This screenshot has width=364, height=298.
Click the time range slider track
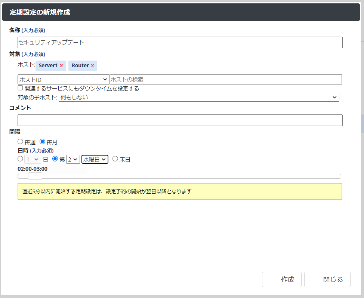pyautogui.click(x=187, y=176)
